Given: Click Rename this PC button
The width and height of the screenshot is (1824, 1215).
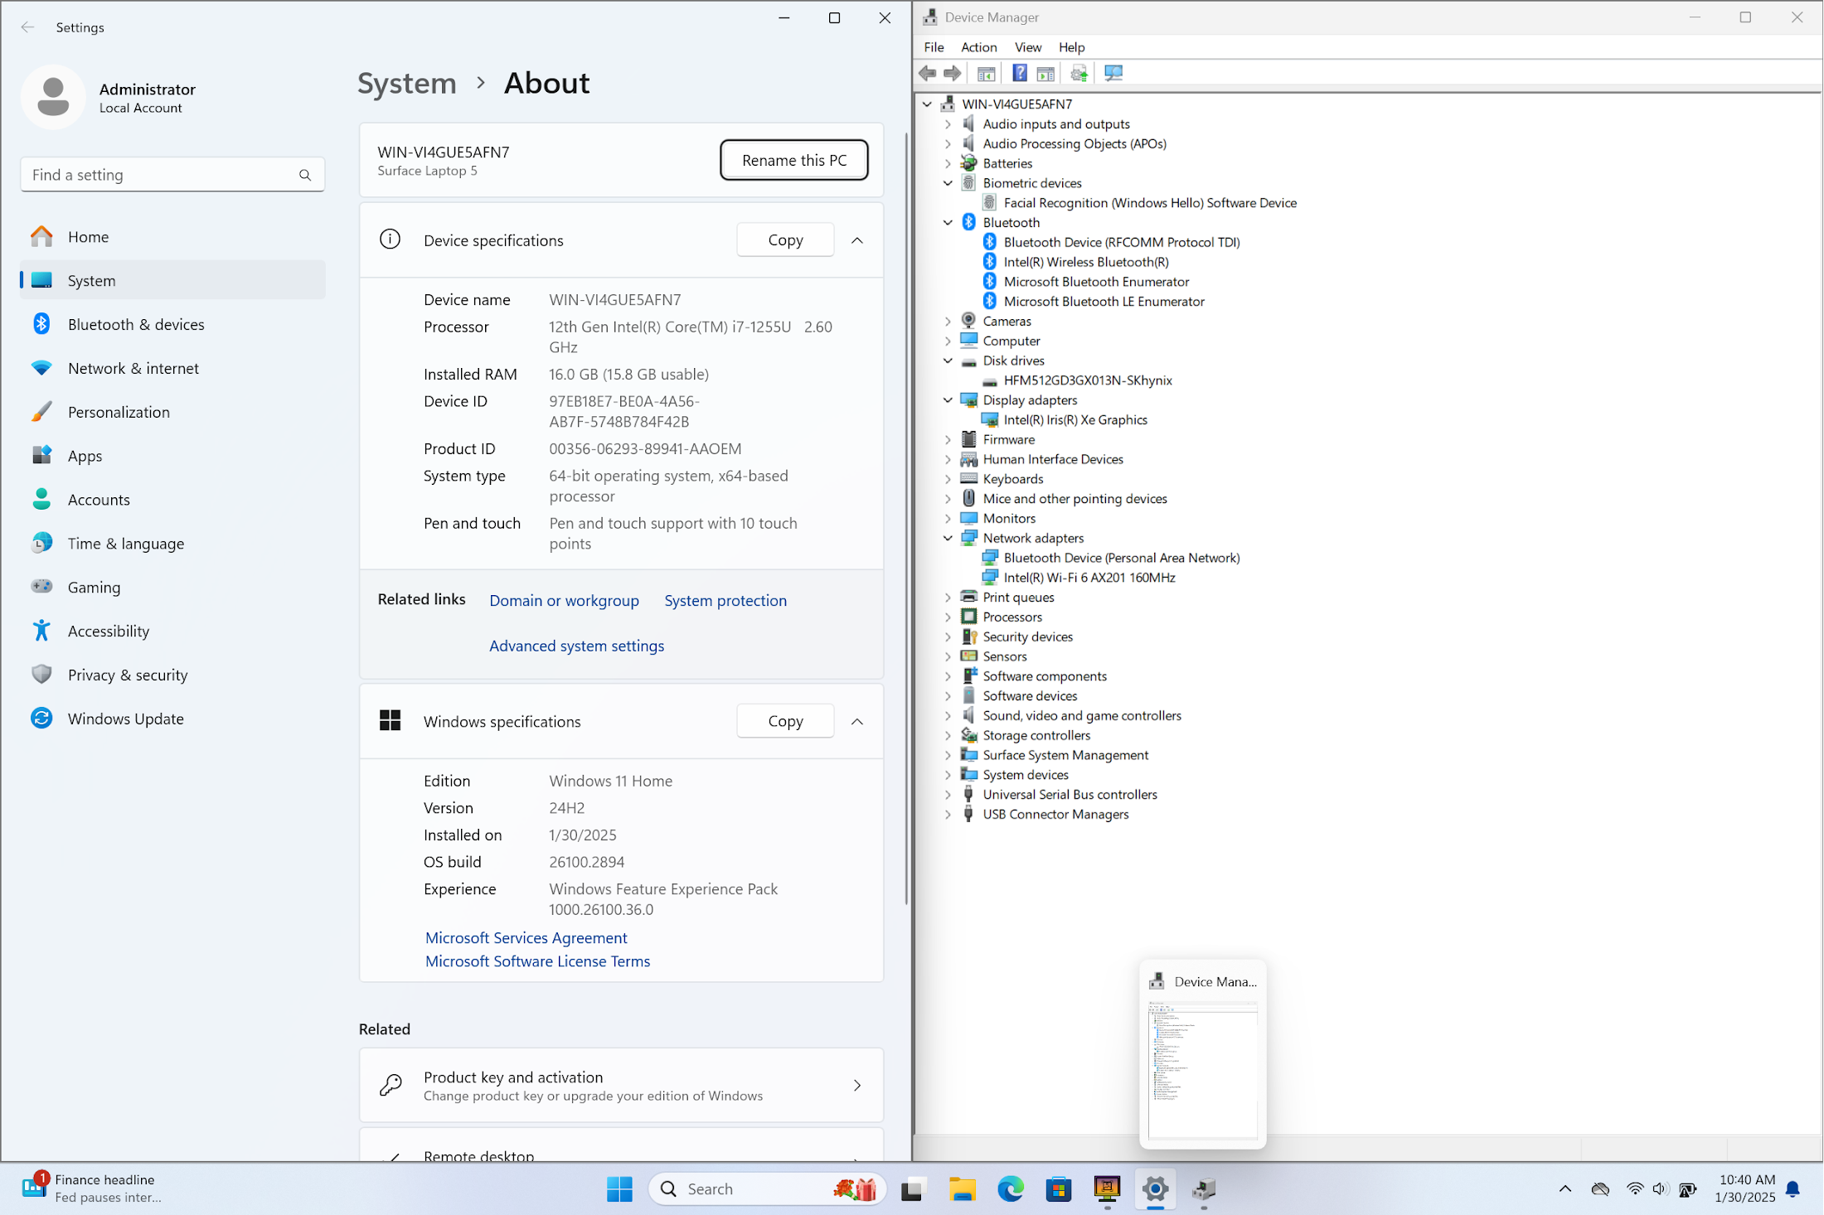Looking at the screenshot, I should (793, 160).
